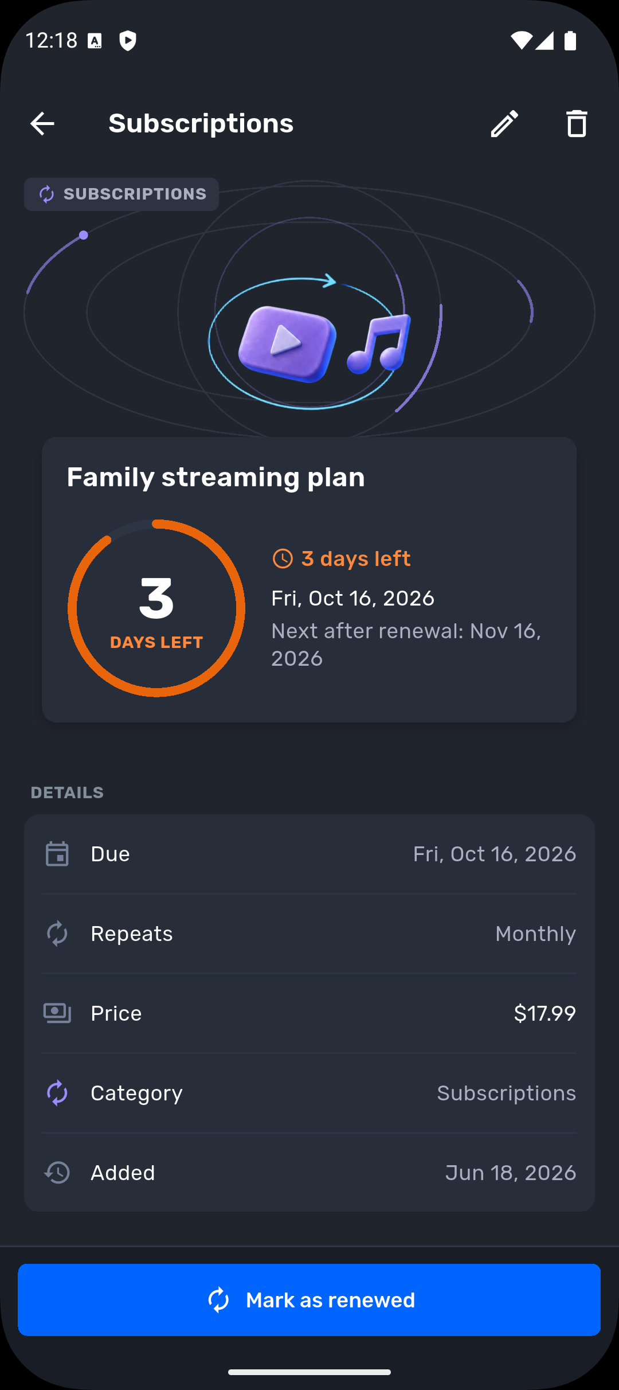Tap Mark as renewed button

309,1300
